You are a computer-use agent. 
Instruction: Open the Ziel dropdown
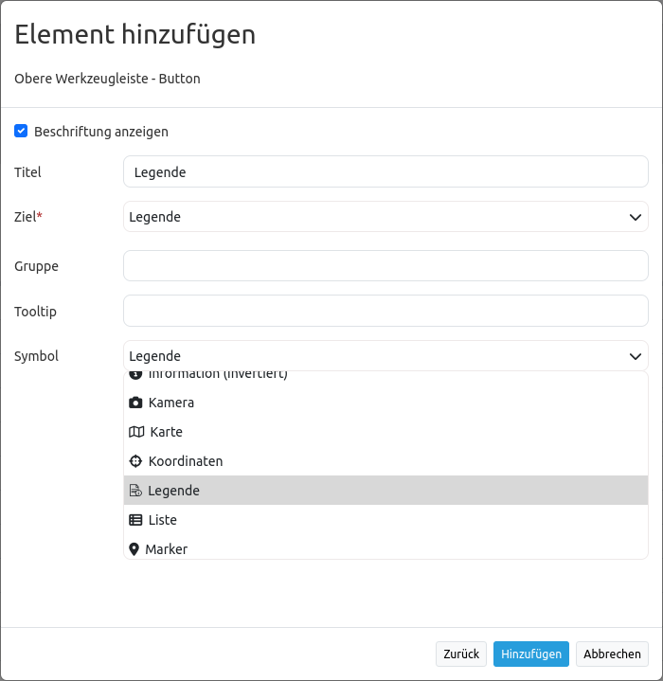(x=385, y=217)
